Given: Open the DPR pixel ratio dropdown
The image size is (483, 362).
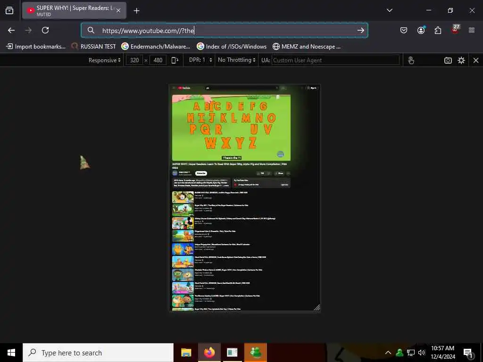Looking at the screenshot, I should point(200,60).
